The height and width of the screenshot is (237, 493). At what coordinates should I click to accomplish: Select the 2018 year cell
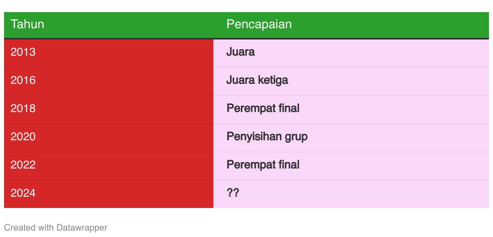[109, 110]
